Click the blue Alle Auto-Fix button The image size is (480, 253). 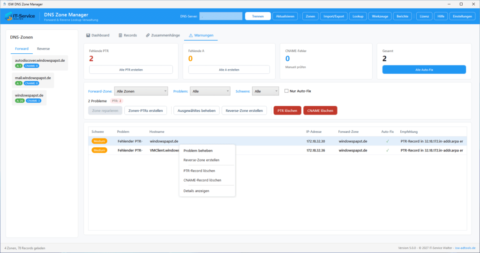[424, 70]
